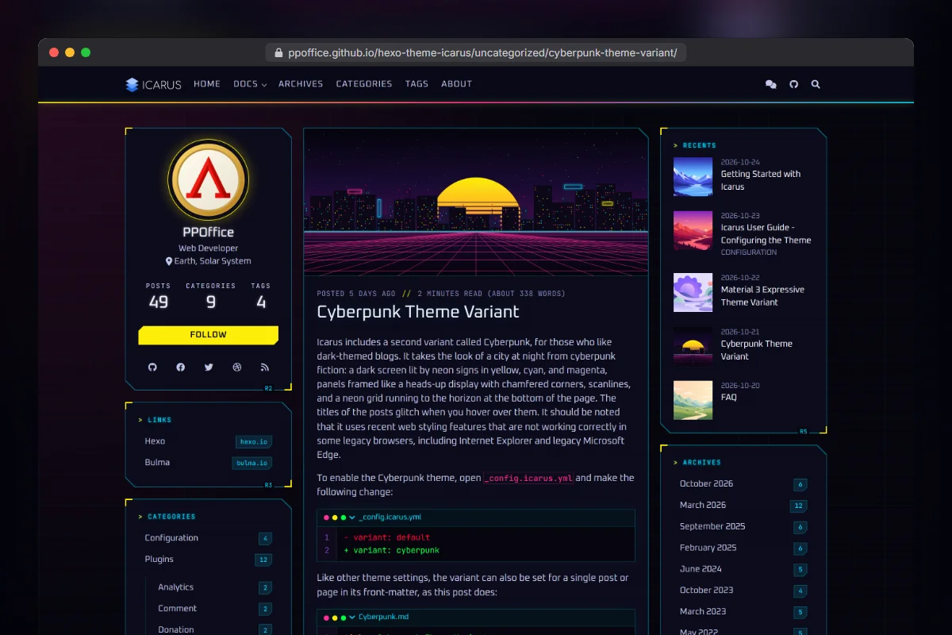Screen dimensions: 952x635
Task: Open the Bulma link in Links widget
Action: click(208, 463)
